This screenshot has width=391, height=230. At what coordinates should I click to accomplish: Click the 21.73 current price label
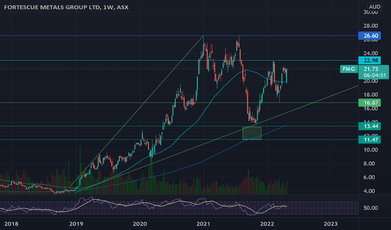[371, 69]
